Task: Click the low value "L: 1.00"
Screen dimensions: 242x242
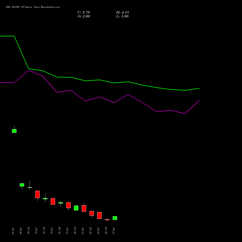Action: (122, 16)
